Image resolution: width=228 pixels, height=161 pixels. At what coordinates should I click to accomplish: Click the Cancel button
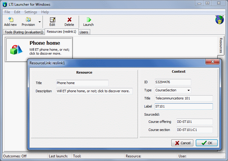[x=182, y=143]
